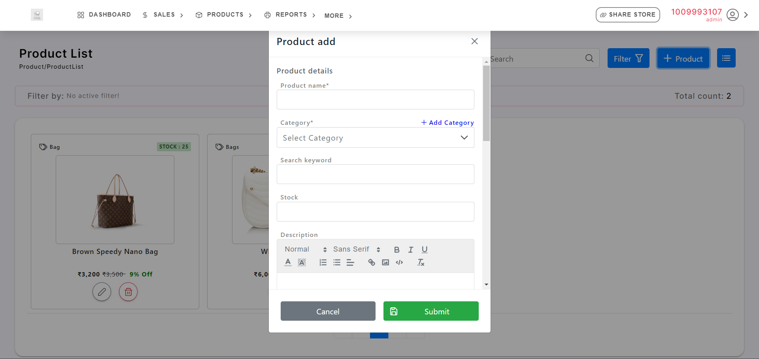
Task: Click the Add Category link
Action: [x=447, y=123]
